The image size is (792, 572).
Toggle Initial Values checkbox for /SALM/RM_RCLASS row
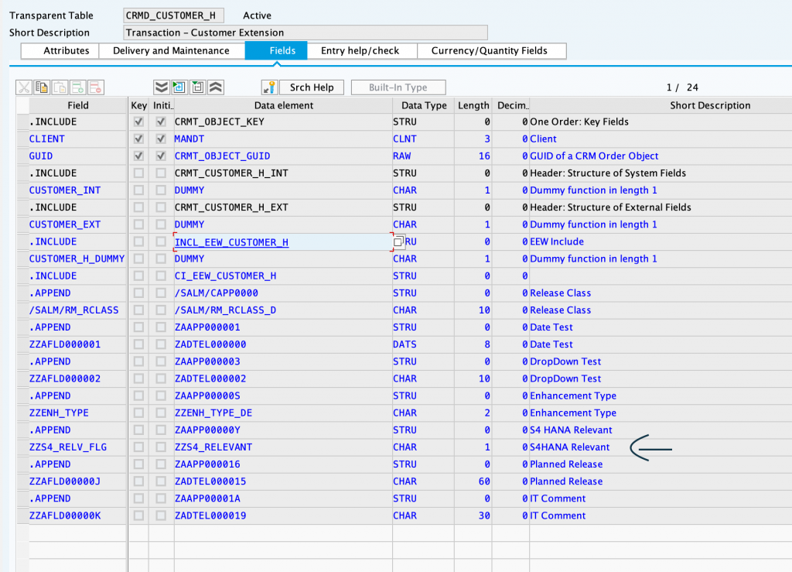[161, 310]
